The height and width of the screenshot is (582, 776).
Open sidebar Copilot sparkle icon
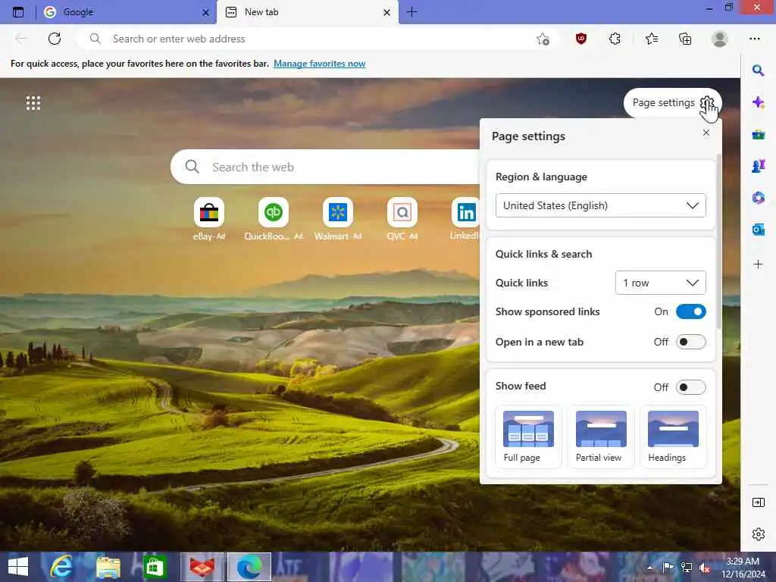coord(758,102)
